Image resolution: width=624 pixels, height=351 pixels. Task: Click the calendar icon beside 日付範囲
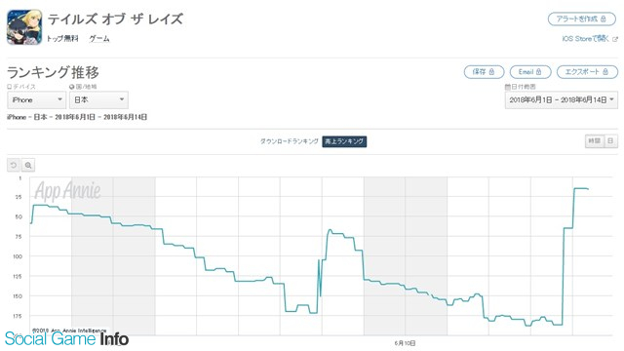507,87
